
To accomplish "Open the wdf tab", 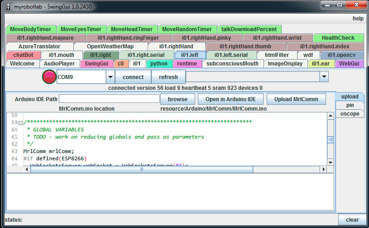I will click(x=308, y=55).
